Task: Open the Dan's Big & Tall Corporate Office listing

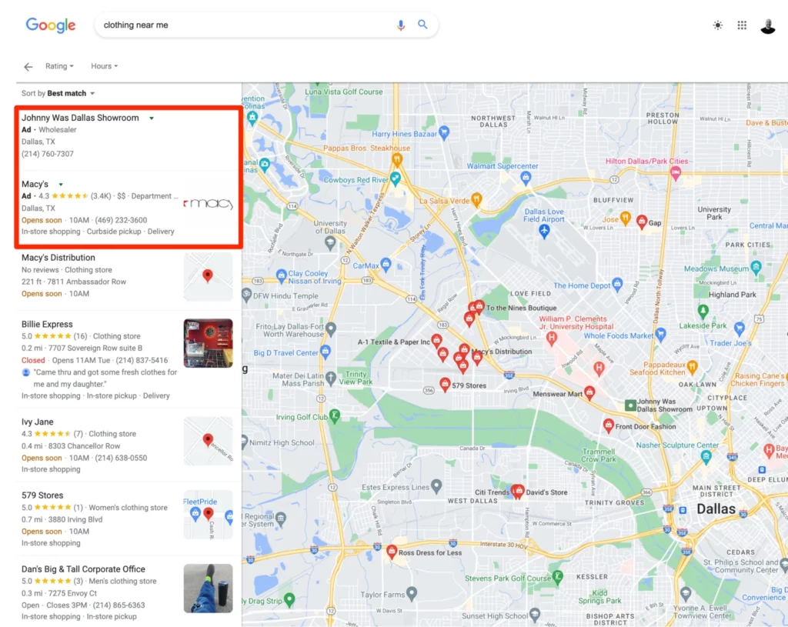Action: pyautogui.click(x=83, y=569)
